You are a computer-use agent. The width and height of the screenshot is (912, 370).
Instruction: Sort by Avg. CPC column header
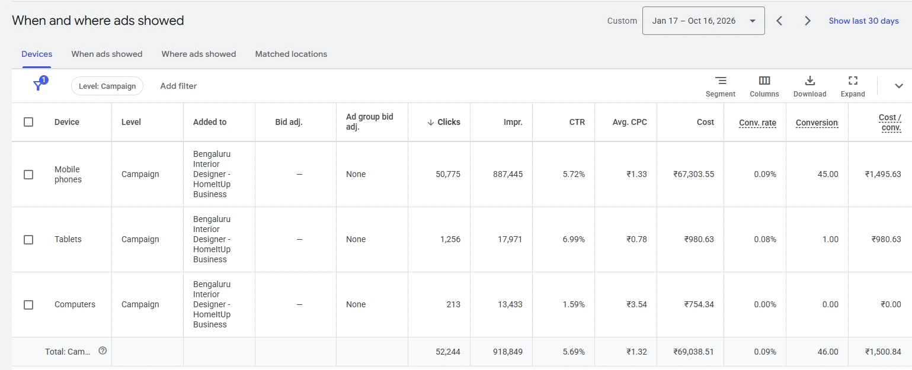pyautogui.click(x=630, y=122)
